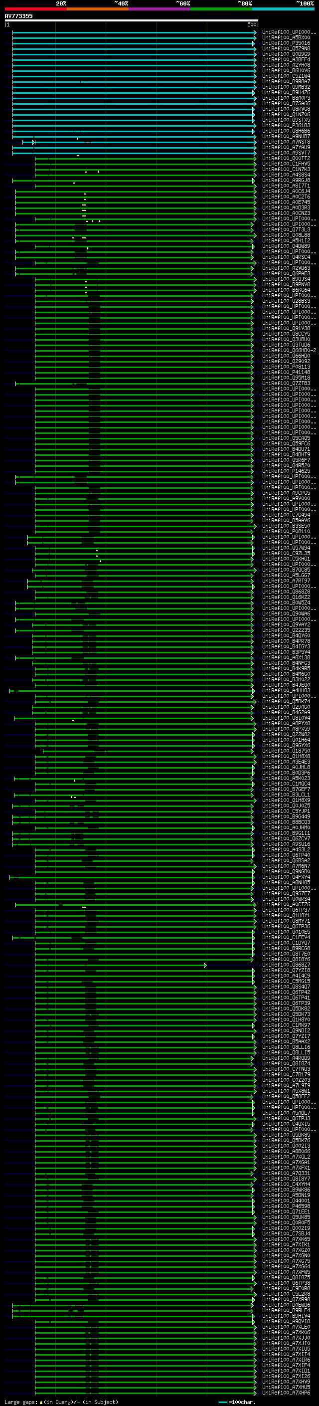Click the red 20% legend color band
Viewport: 319px width, 1406px height.
[x=36, y=9]
